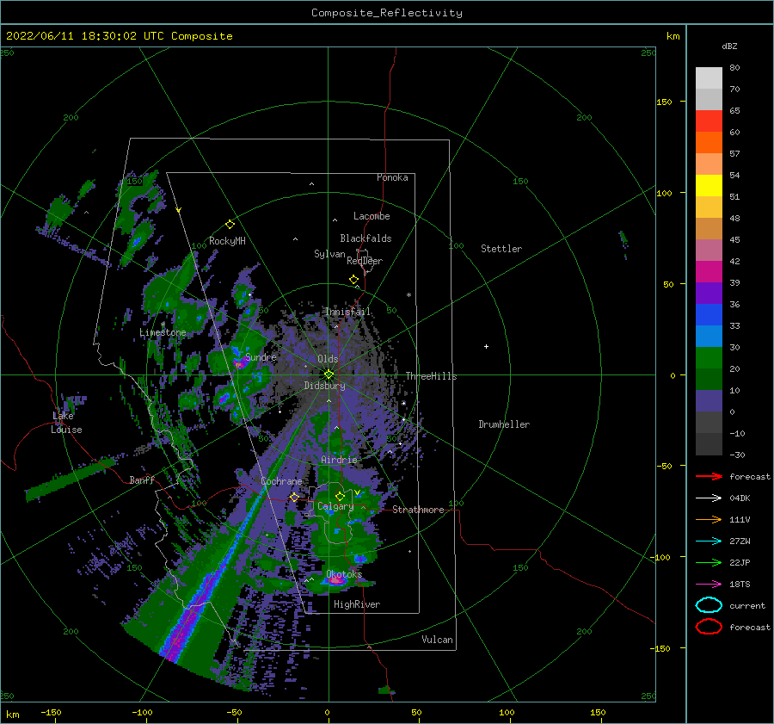
Task: Click the Sylvan label
Action: (x=329, y=254)
